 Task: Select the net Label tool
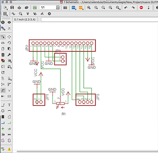(9, 129)
